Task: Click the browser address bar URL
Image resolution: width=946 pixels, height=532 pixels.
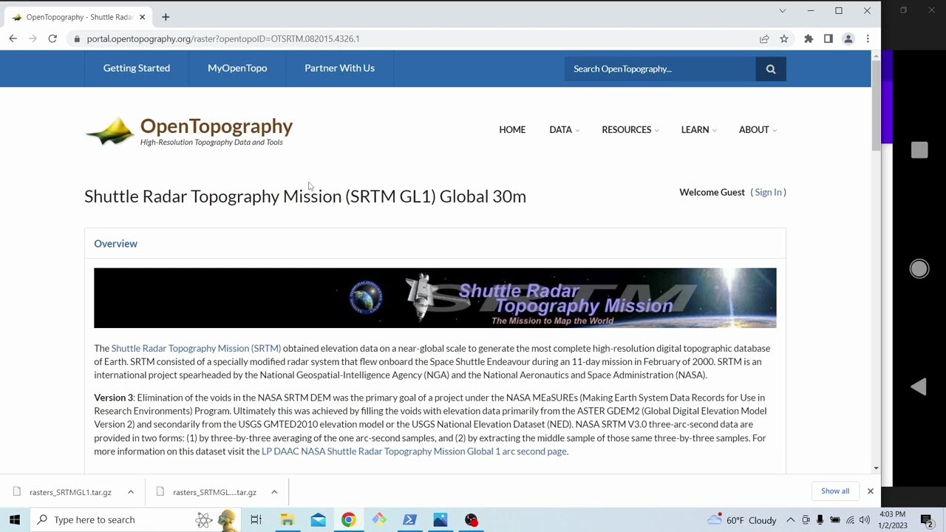Action: 223,38
